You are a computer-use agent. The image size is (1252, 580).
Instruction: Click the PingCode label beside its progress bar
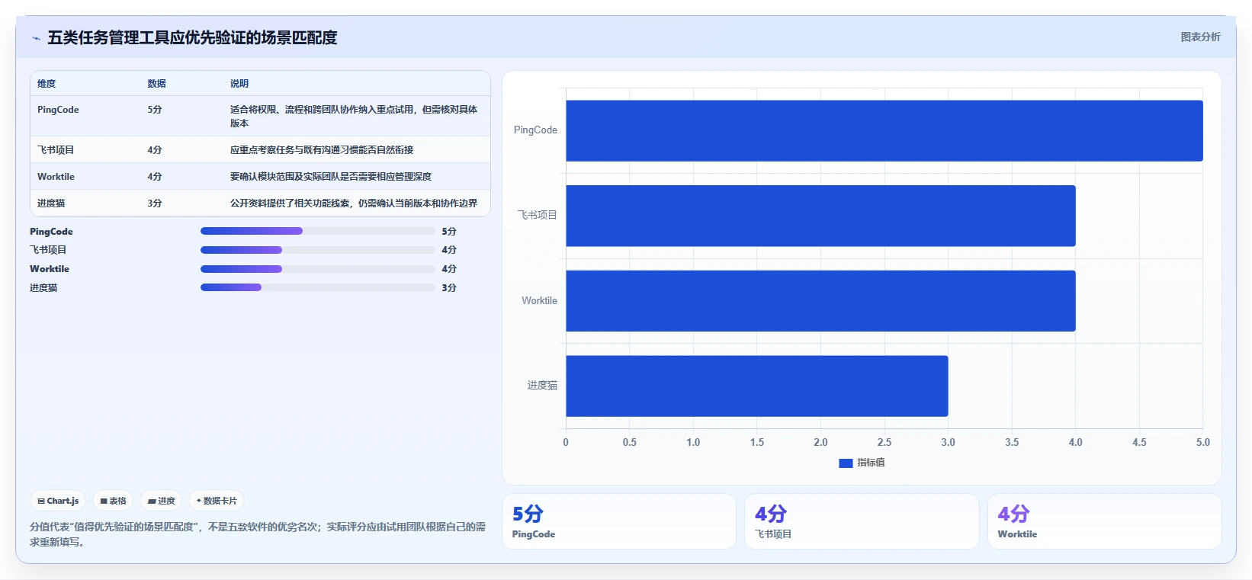[x=51, y=232]
